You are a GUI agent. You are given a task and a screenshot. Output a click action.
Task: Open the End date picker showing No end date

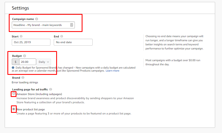73,42
